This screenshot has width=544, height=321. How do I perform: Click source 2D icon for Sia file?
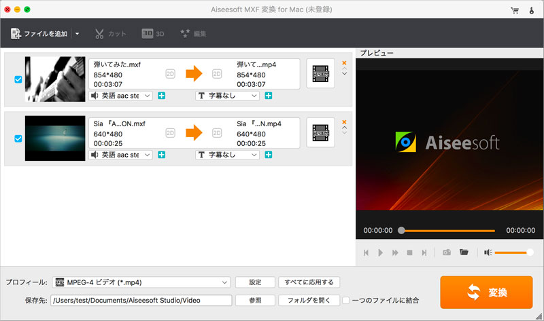(x=170, y=133)
